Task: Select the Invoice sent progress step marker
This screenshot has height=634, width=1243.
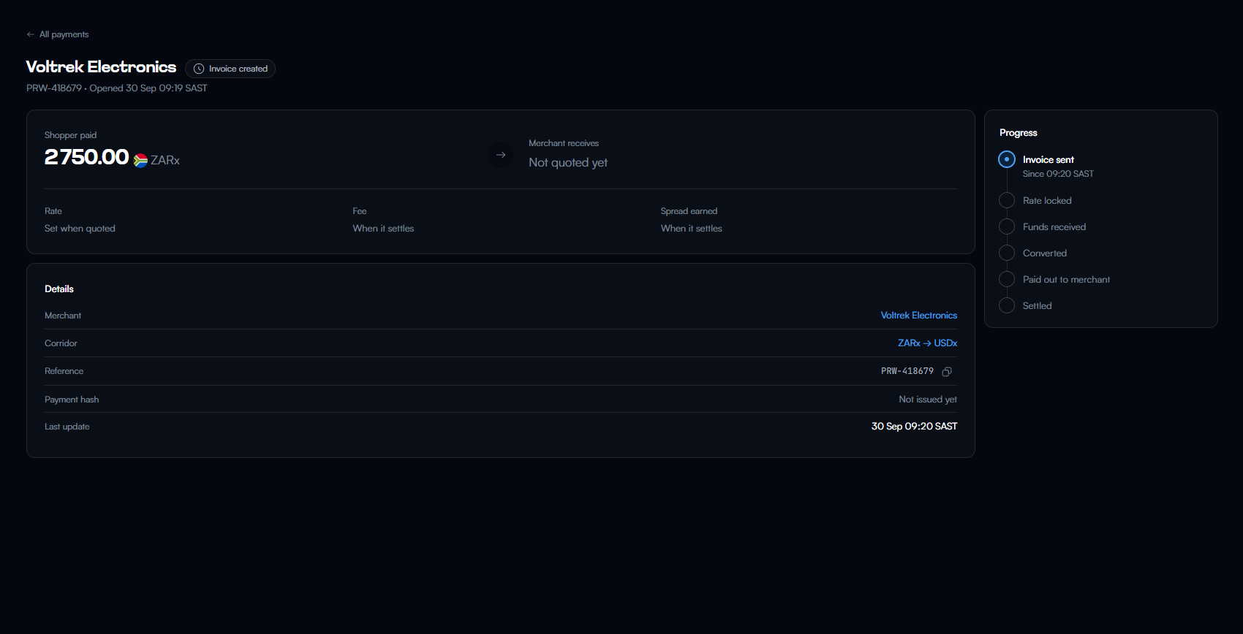Action: click(1007, 159)
